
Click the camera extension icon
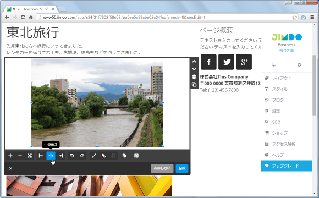coord(304,17)
